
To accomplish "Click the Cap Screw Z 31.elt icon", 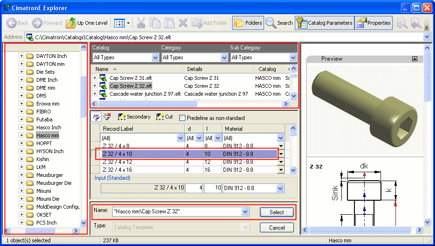I will [103, 78].
